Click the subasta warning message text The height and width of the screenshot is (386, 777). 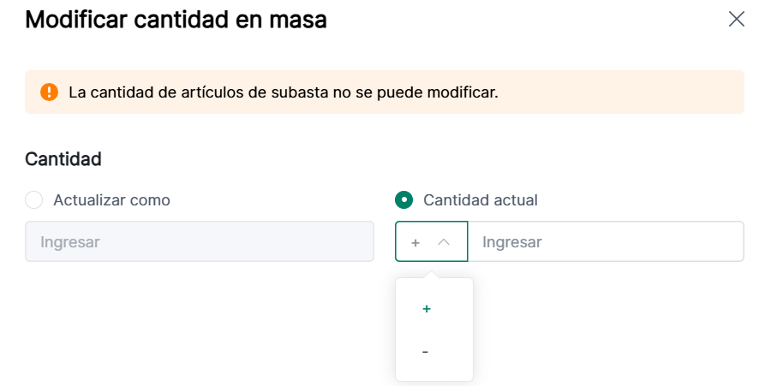point(283,92)
